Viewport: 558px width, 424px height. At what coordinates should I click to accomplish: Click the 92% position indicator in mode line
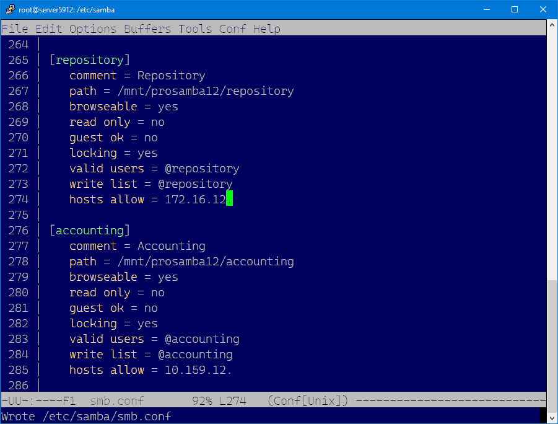[x=202, y=400]
